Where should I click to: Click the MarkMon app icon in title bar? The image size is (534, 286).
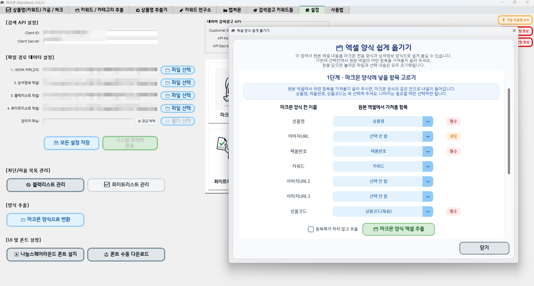2,3
